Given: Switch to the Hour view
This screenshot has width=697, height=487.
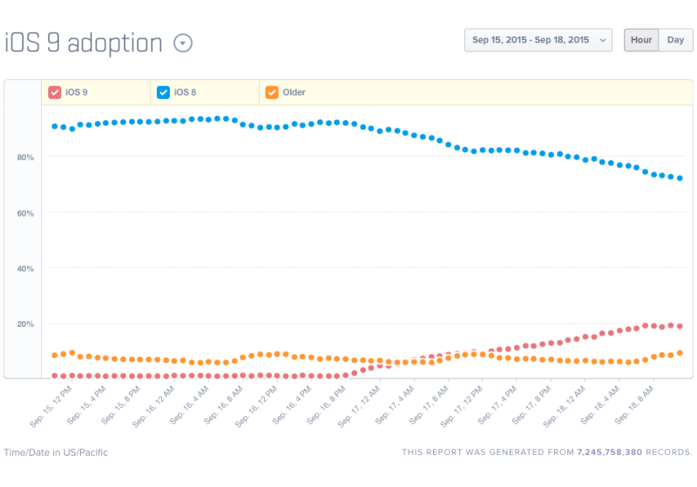Looking at the screenshot, I should [641, 40].
